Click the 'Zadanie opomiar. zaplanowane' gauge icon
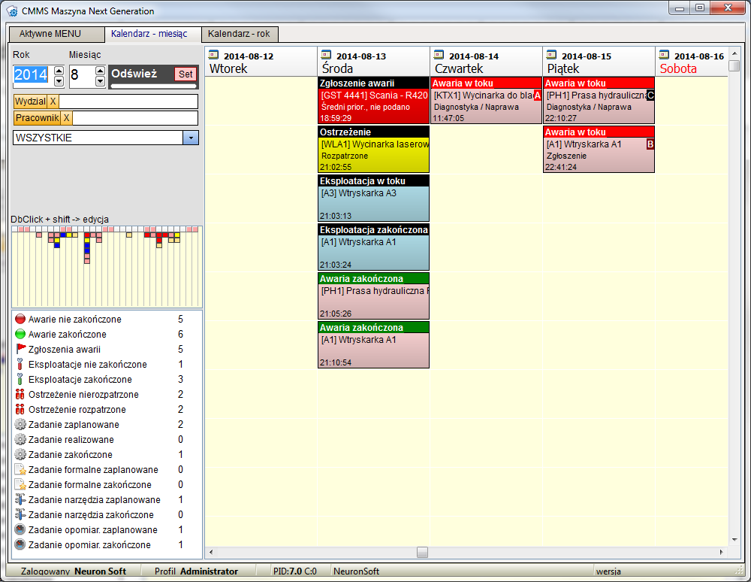The image size is (751, 582). (x=20, y=530)
